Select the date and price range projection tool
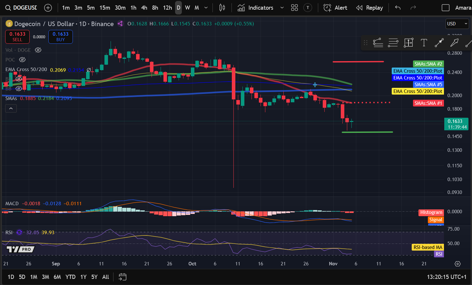The width and height of the screenshot is (472, 285). coord(408,42)
